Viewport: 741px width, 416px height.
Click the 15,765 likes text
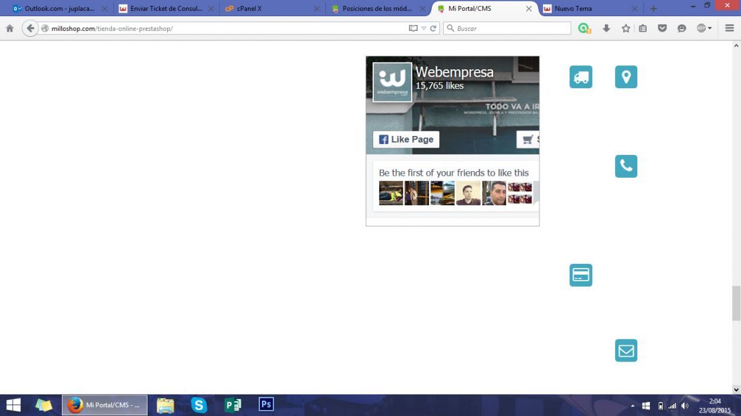tap(439, 86)
